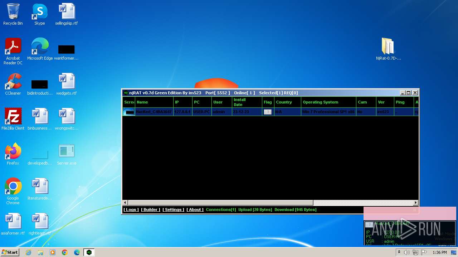458x257 pixels.
Task: Click the Win 7 Professional SP1 x86 cell
Action: click(328, 112)
